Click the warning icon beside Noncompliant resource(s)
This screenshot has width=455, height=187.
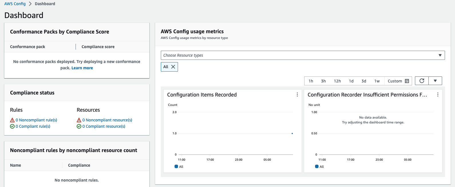pos(79,120)
